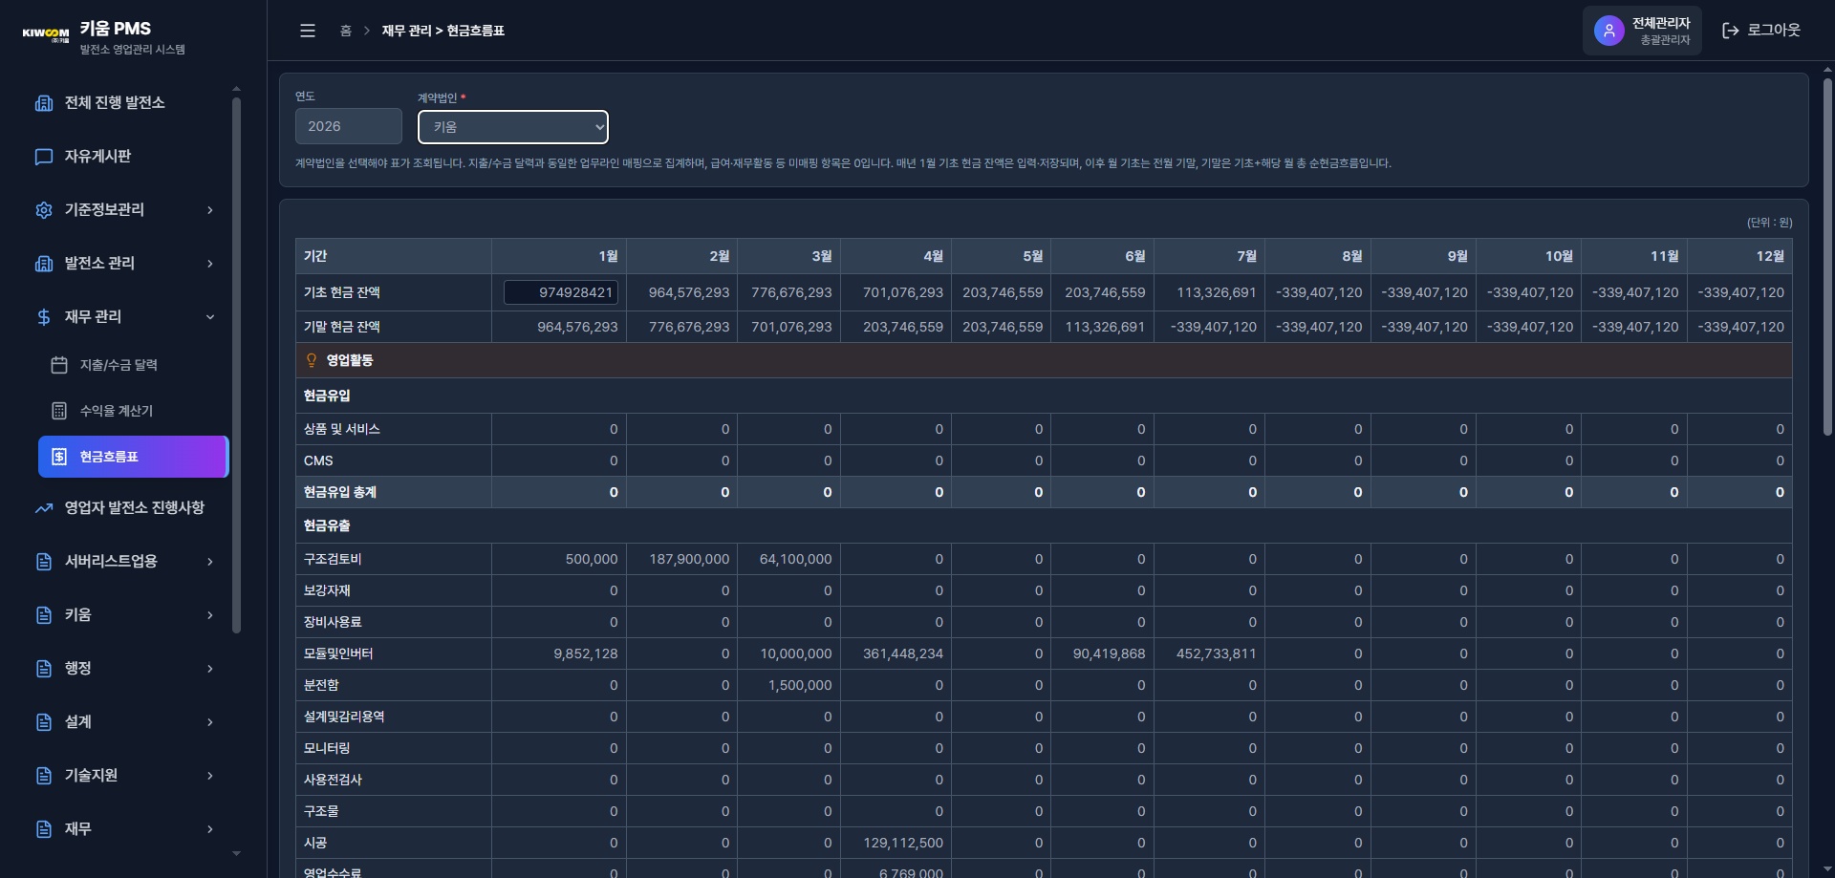Click the sidebar scroll-up arrow
Image resolution: width=1835 pixels, height=878 pixels.
(236, 89)
